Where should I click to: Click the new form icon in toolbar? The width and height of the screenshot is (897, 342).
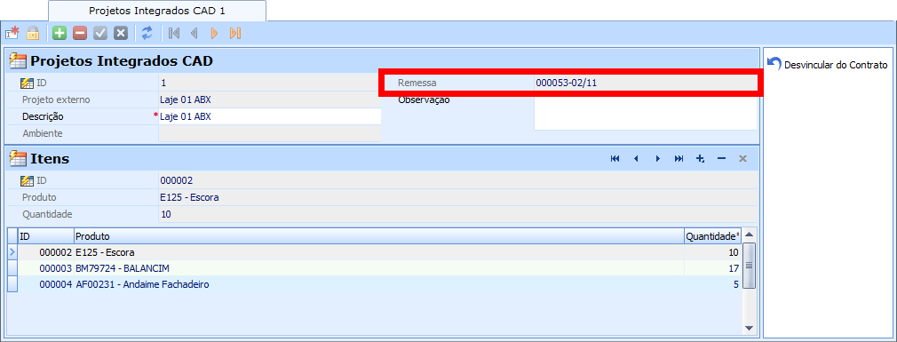[x=12, y=33]
